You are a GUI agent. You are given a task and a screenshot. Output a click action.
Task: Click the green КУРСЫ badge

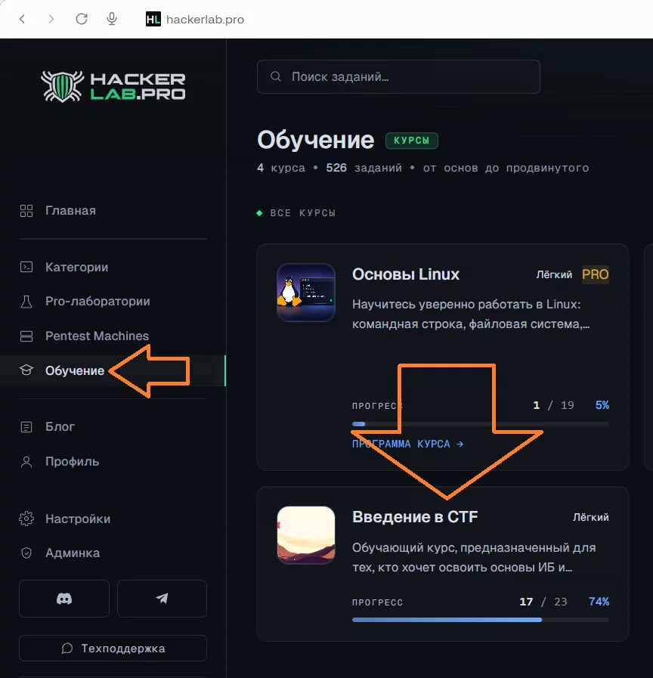412,141
